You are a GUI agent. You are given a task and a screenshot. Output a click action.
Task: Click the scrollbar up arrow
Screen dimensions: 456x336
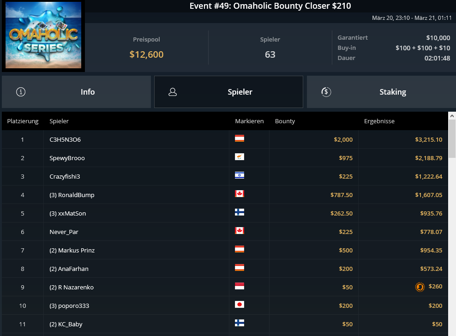(452, 116)
